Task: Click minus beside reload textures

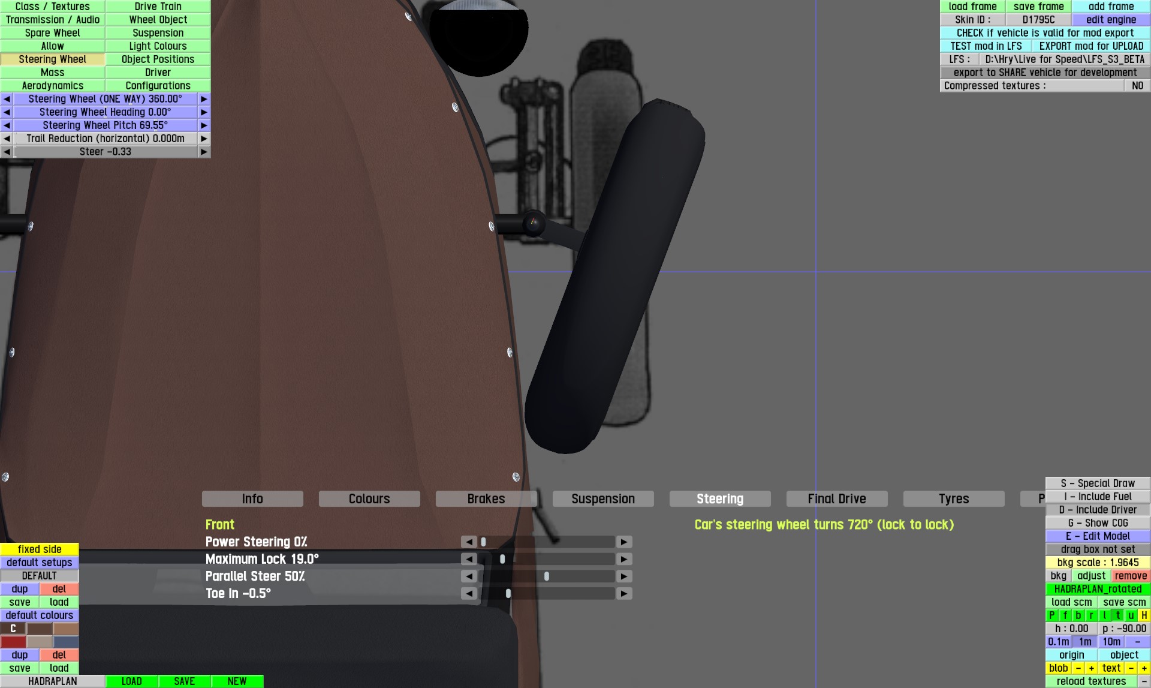Action: tap(1144, 681)
